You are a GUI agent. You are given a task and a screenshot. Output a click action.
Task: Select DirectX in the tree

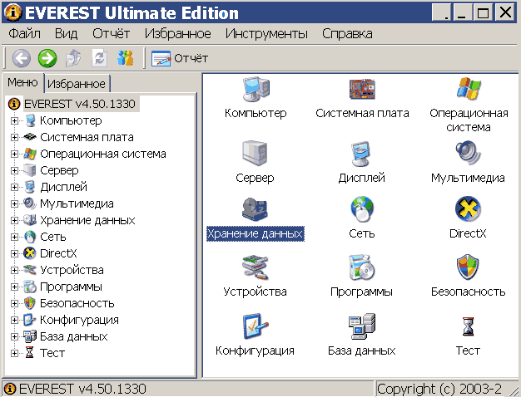[58, 253]
